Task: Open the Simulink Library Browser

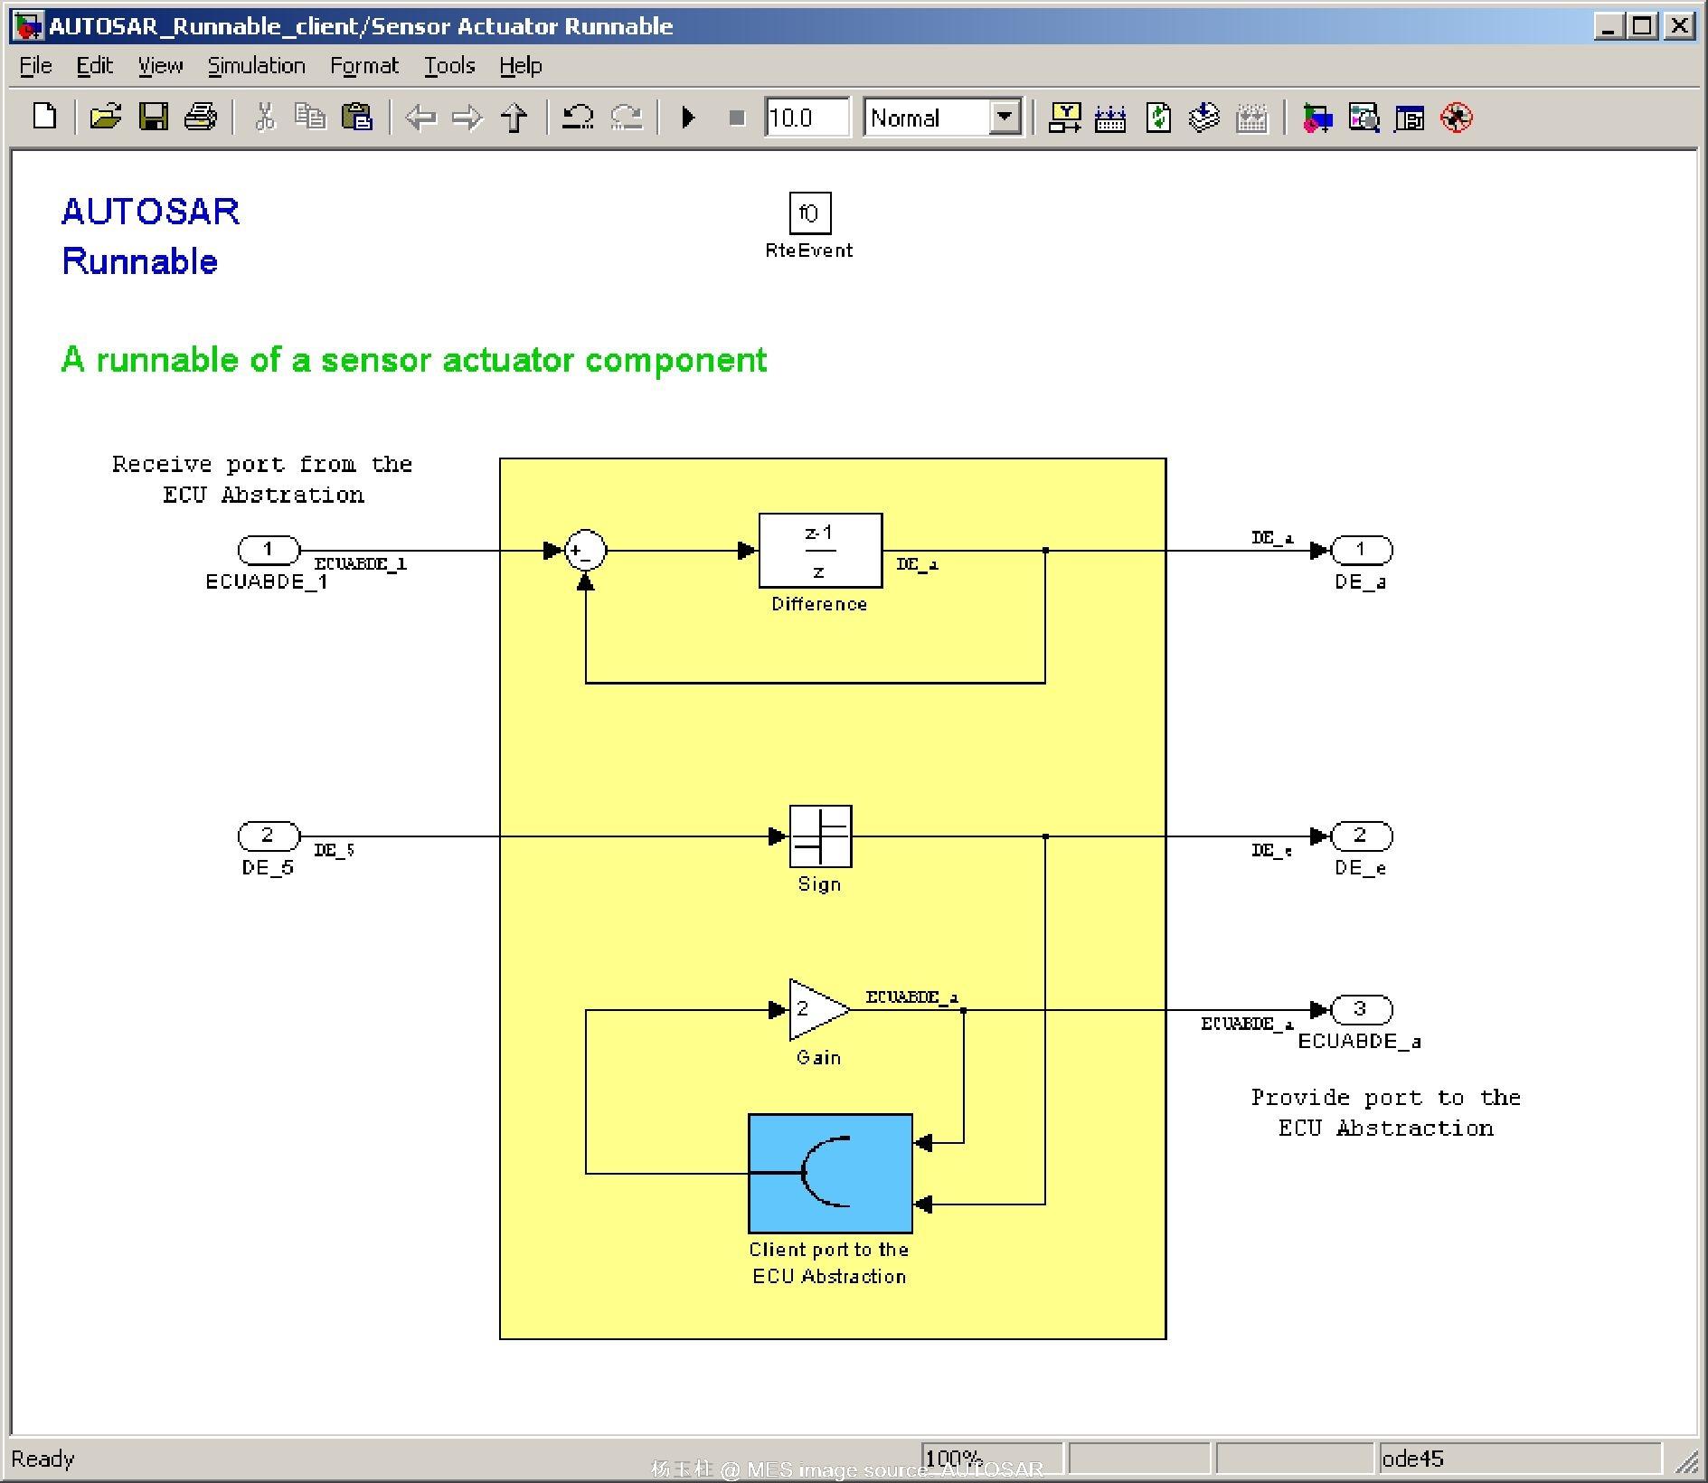Action: coord(1316,118)
